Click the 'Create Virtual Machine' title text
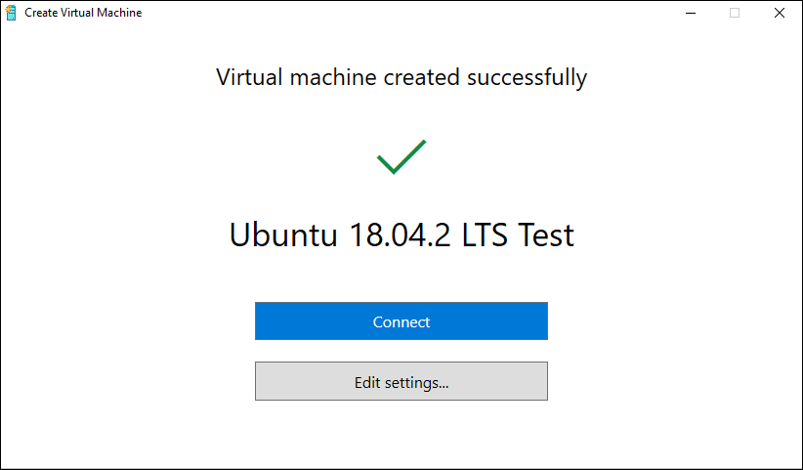This screenshot has height=470, width=803. coord(83,13)
